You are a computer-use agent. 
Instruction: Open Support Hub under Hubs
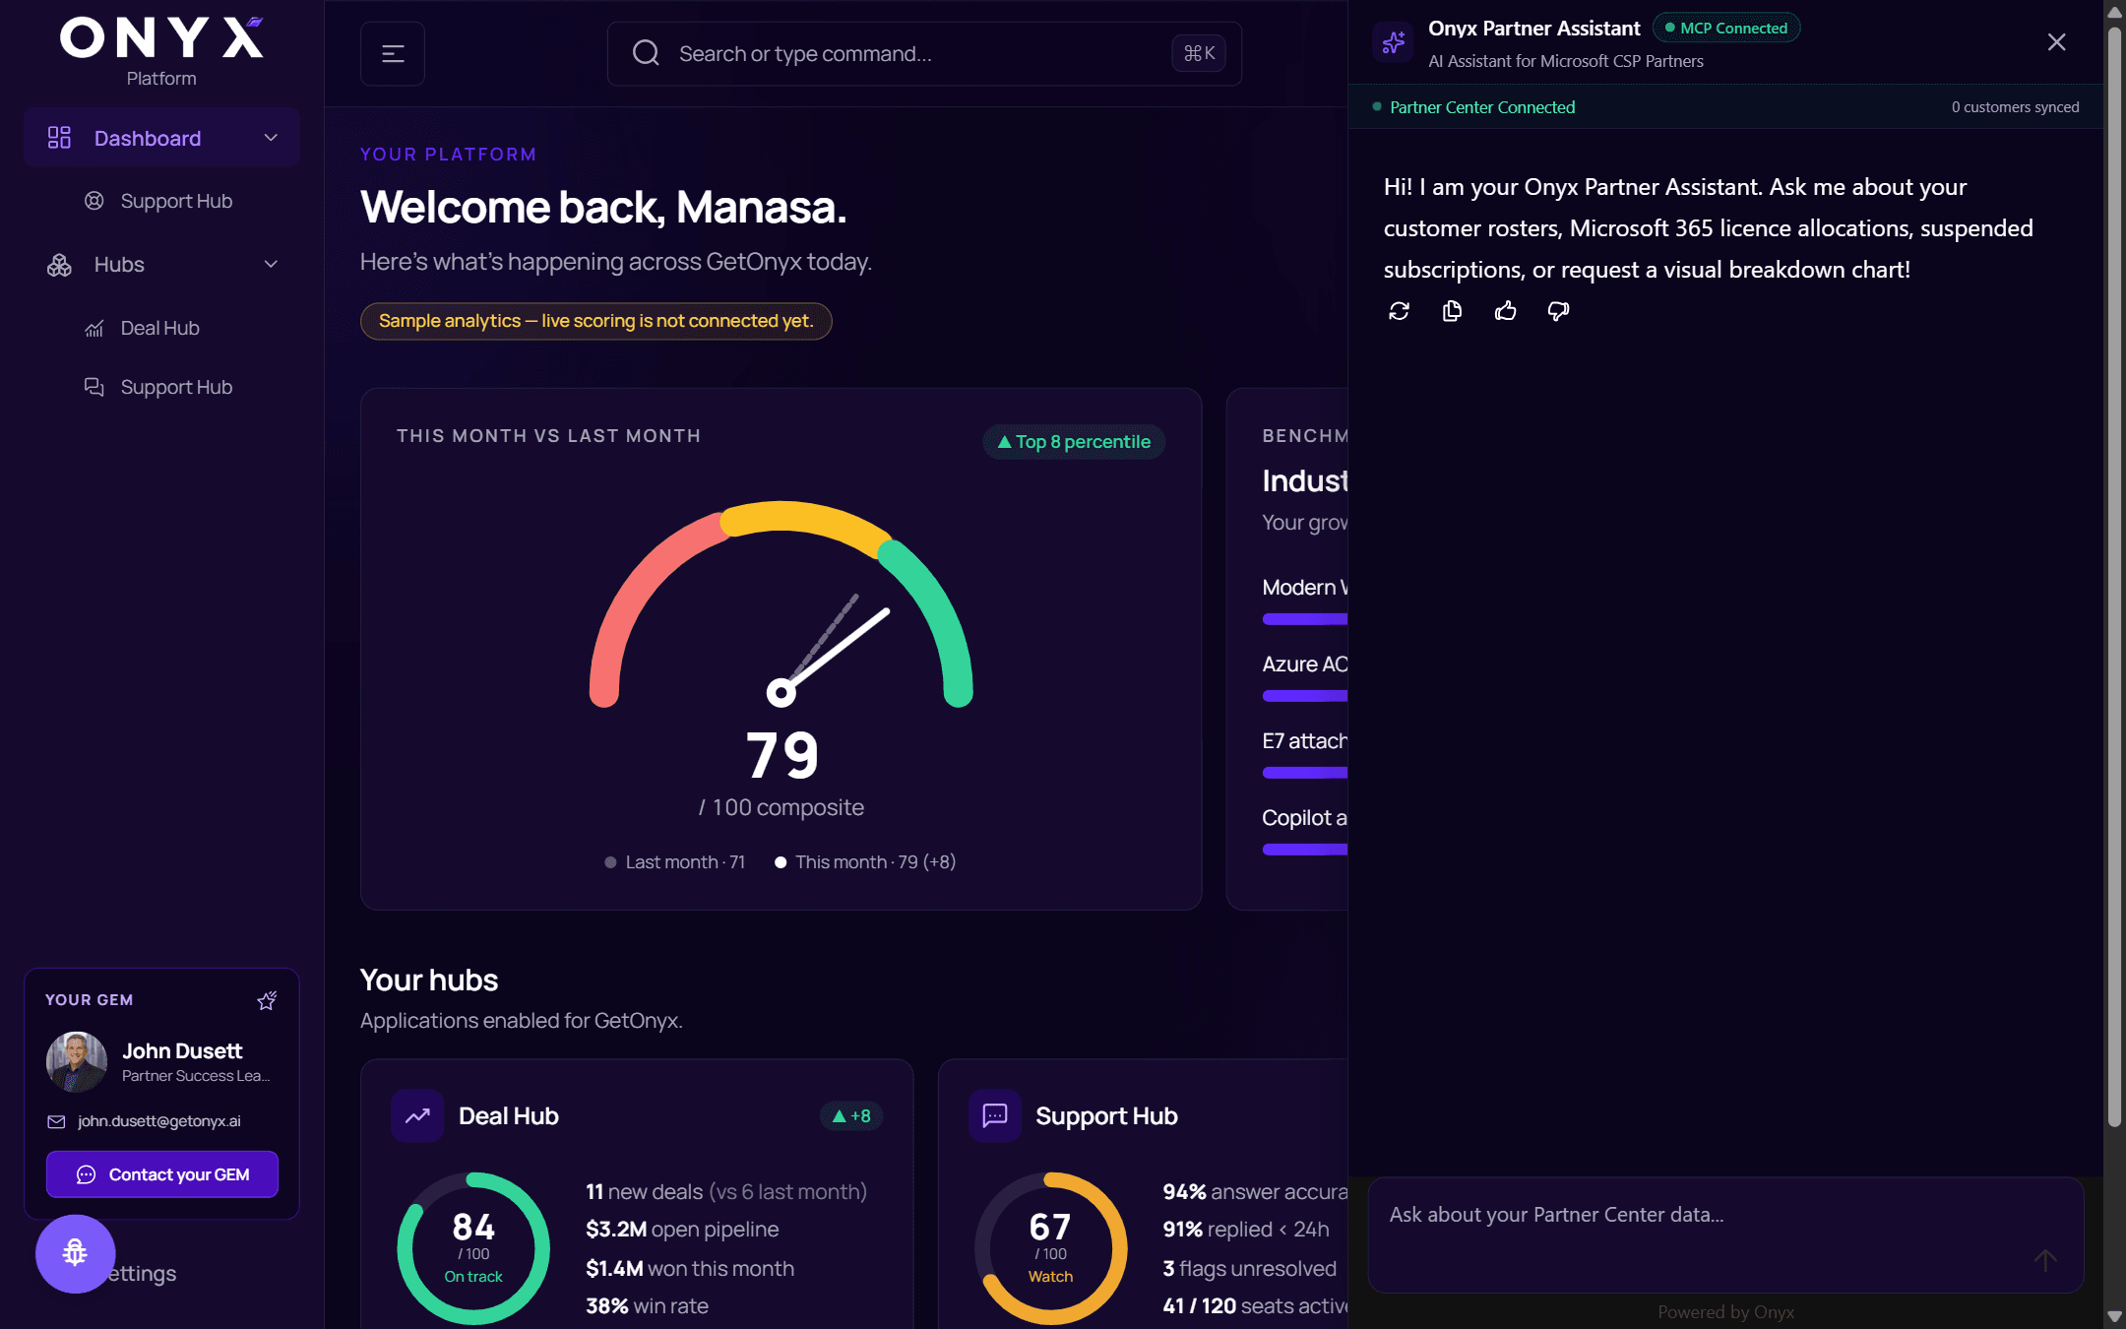[176, 387]
